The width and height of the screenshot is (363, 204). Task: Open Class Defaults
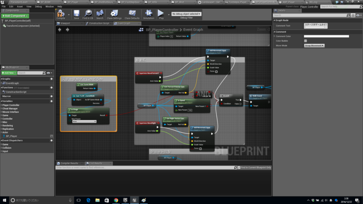[132, 15]
